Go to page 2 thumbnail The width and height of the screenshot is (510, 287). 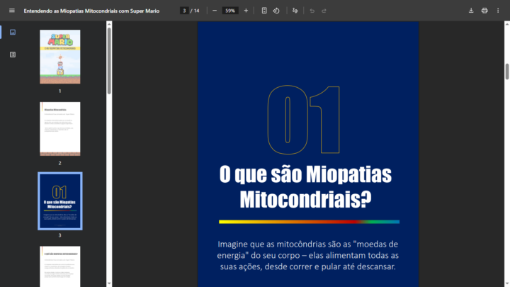60,128
